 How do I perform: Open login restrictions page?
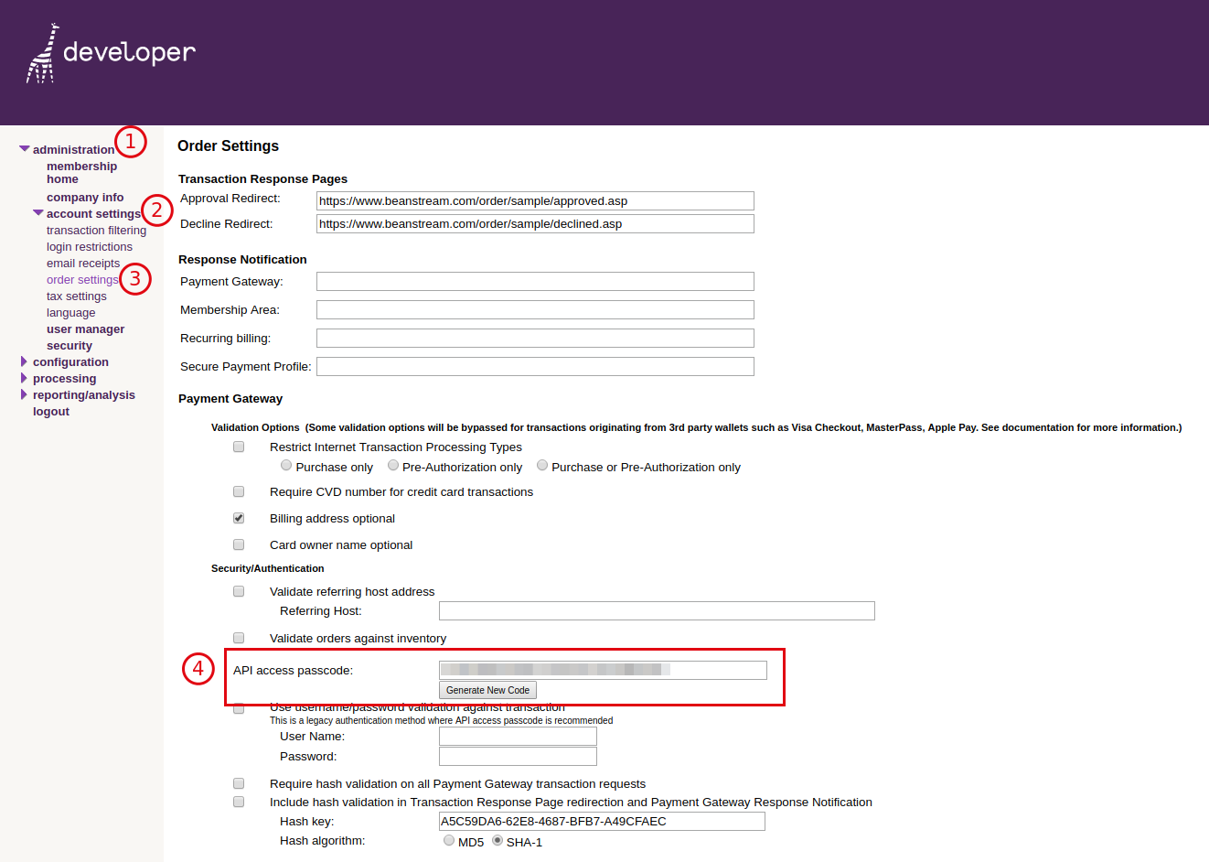pyautogui.click(x=90, y=247)
